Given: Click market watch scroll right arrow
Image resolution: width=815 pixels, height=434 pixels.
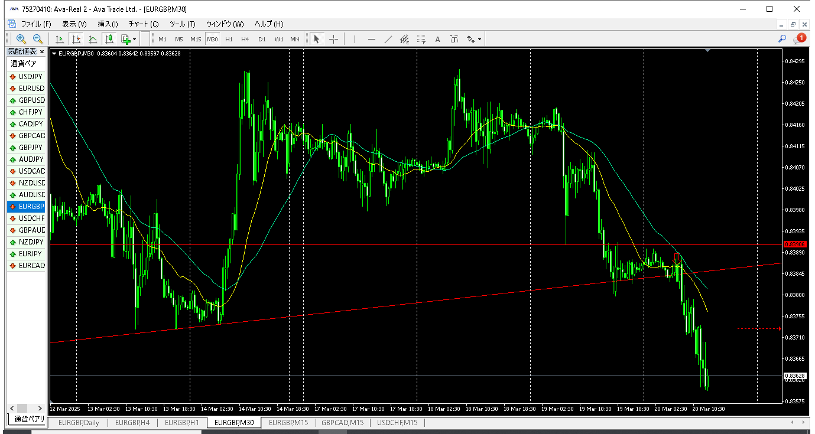Looking at the screenshot, I should pos(40,408).
